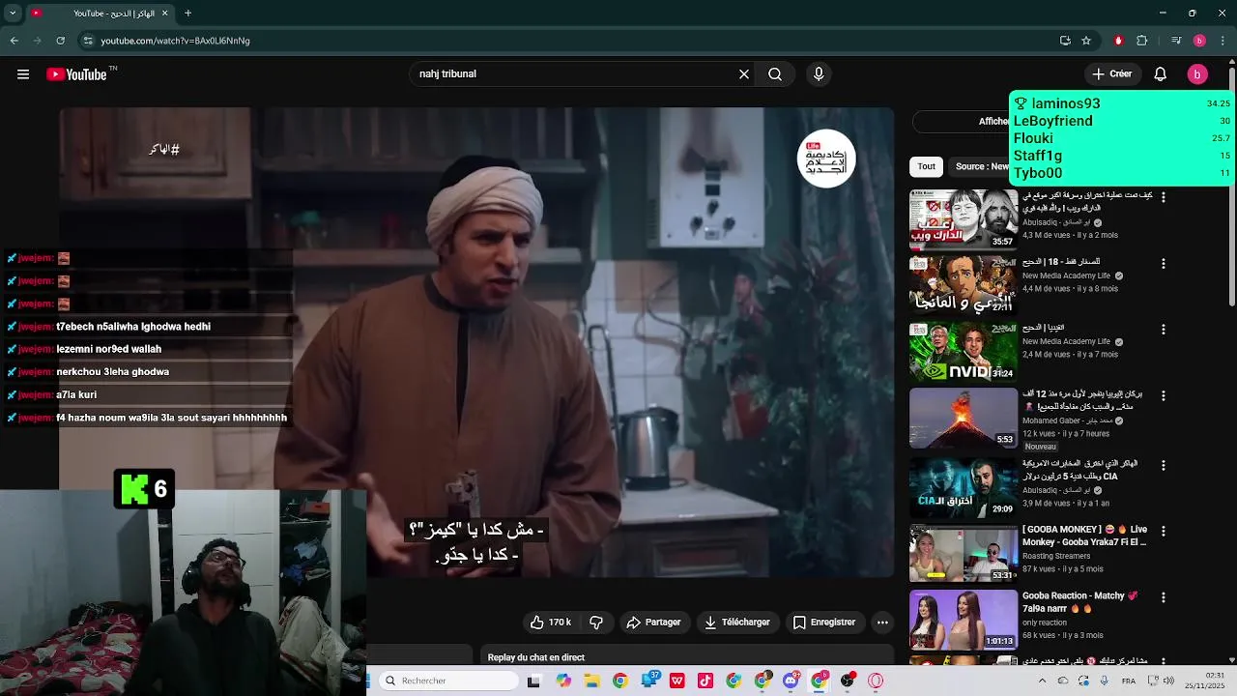Share the video with Partager
This screenshot has height=696, width=1237.
pyautogui.click(x=653, y=623)
